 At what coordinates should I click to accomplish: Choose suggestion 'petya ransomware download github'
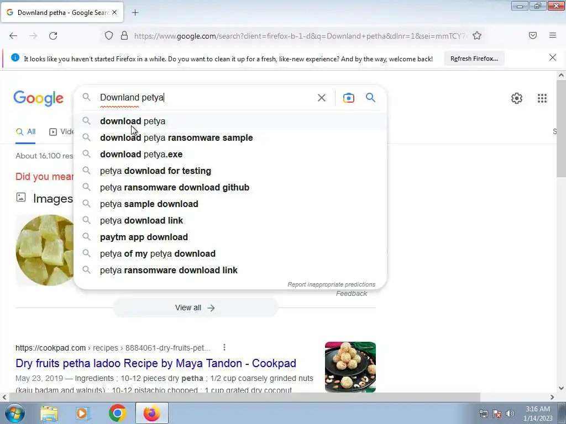click(x=230, y=188)
